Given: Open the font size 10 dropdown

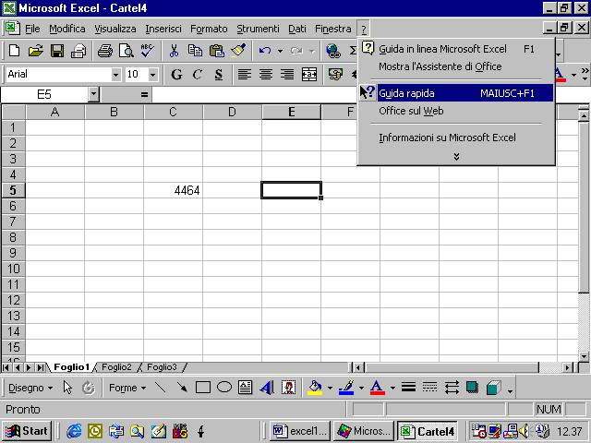Looking at the screenshot, I should tap(152, 75).
